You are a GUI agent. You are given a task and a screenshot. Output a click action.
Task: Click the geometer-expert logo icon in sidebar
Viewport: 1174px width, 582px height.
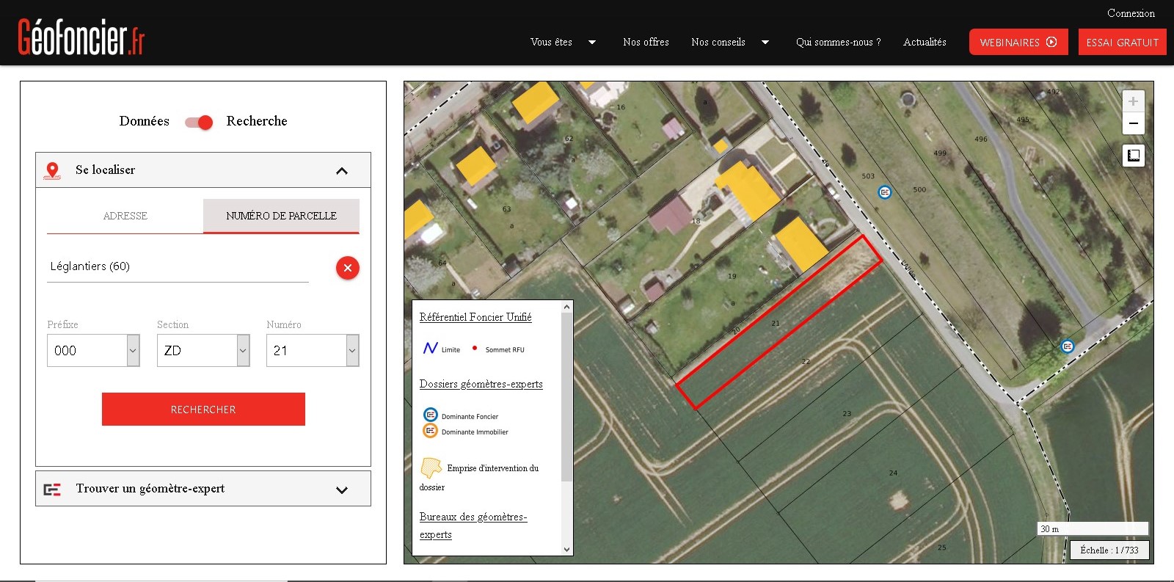click(x=52, y=490)
